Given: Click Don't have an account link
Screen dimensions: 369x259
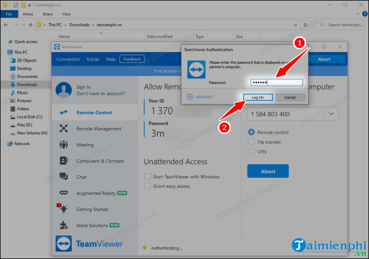Looking at the screenshot, I should (x=101, y=94).
